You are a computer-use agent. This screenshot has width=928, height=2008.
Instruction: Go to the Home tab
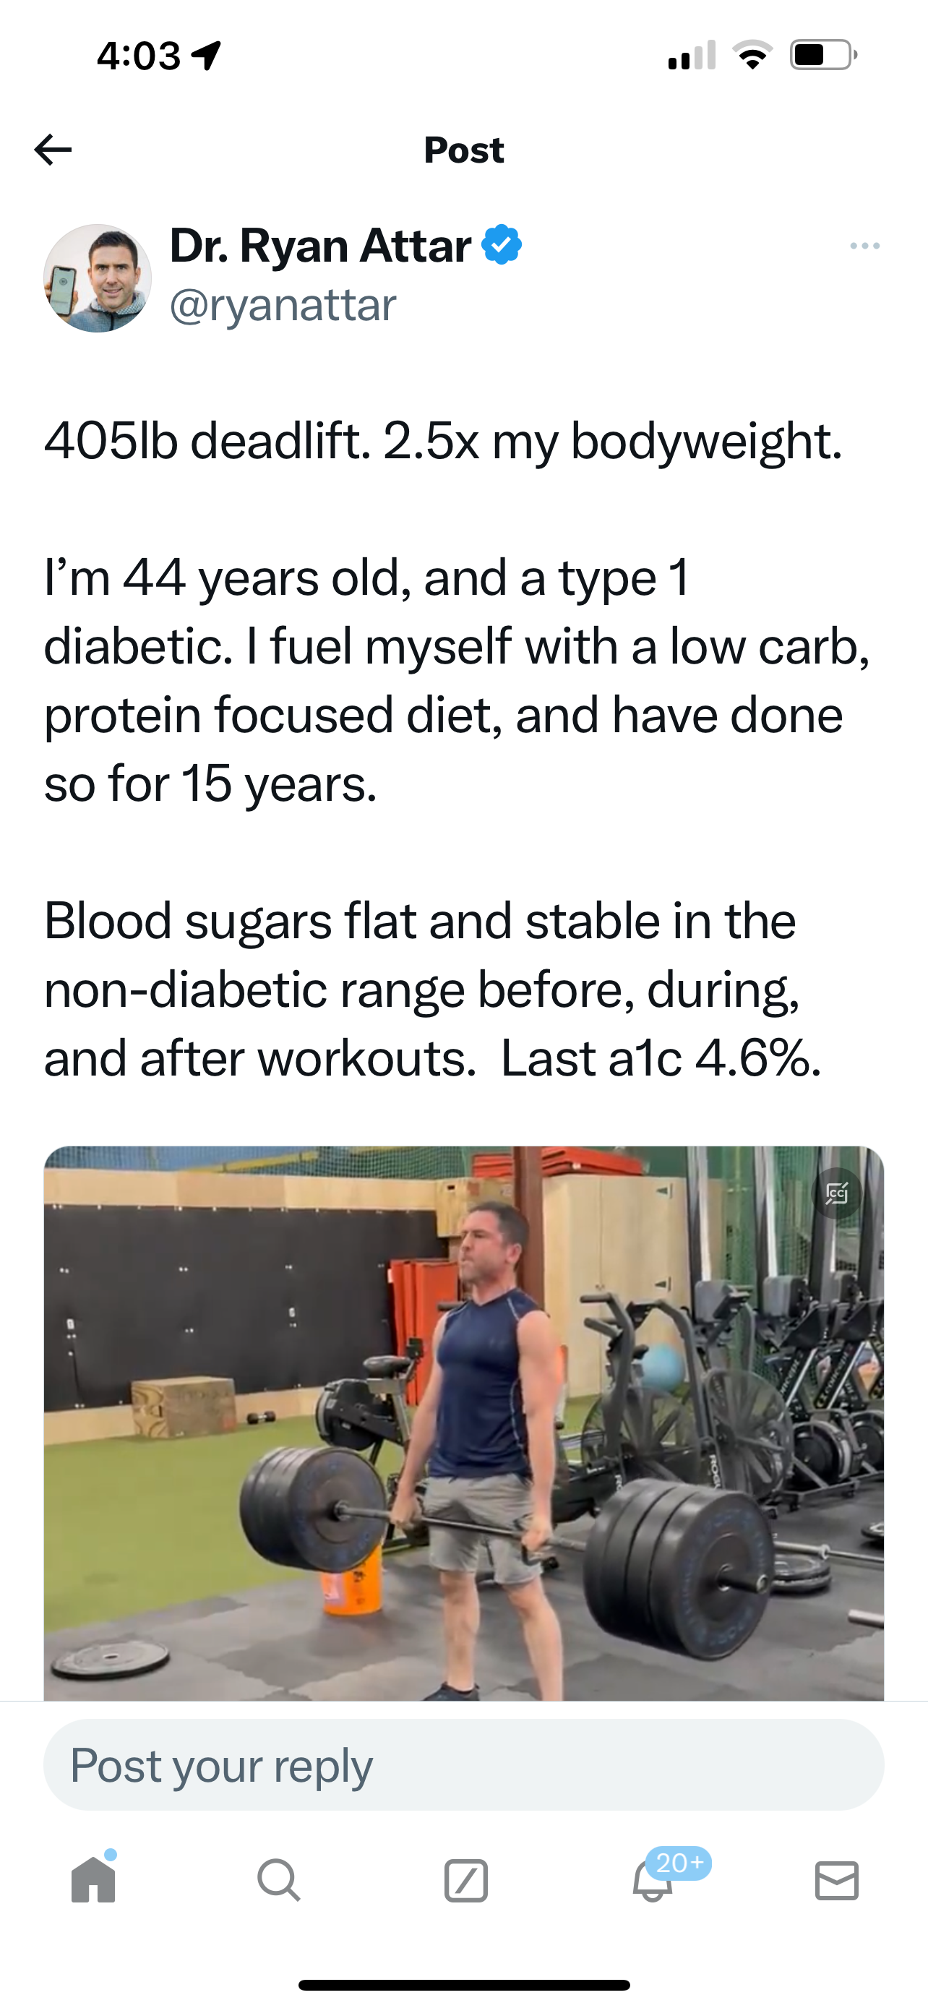point(93,1880)
